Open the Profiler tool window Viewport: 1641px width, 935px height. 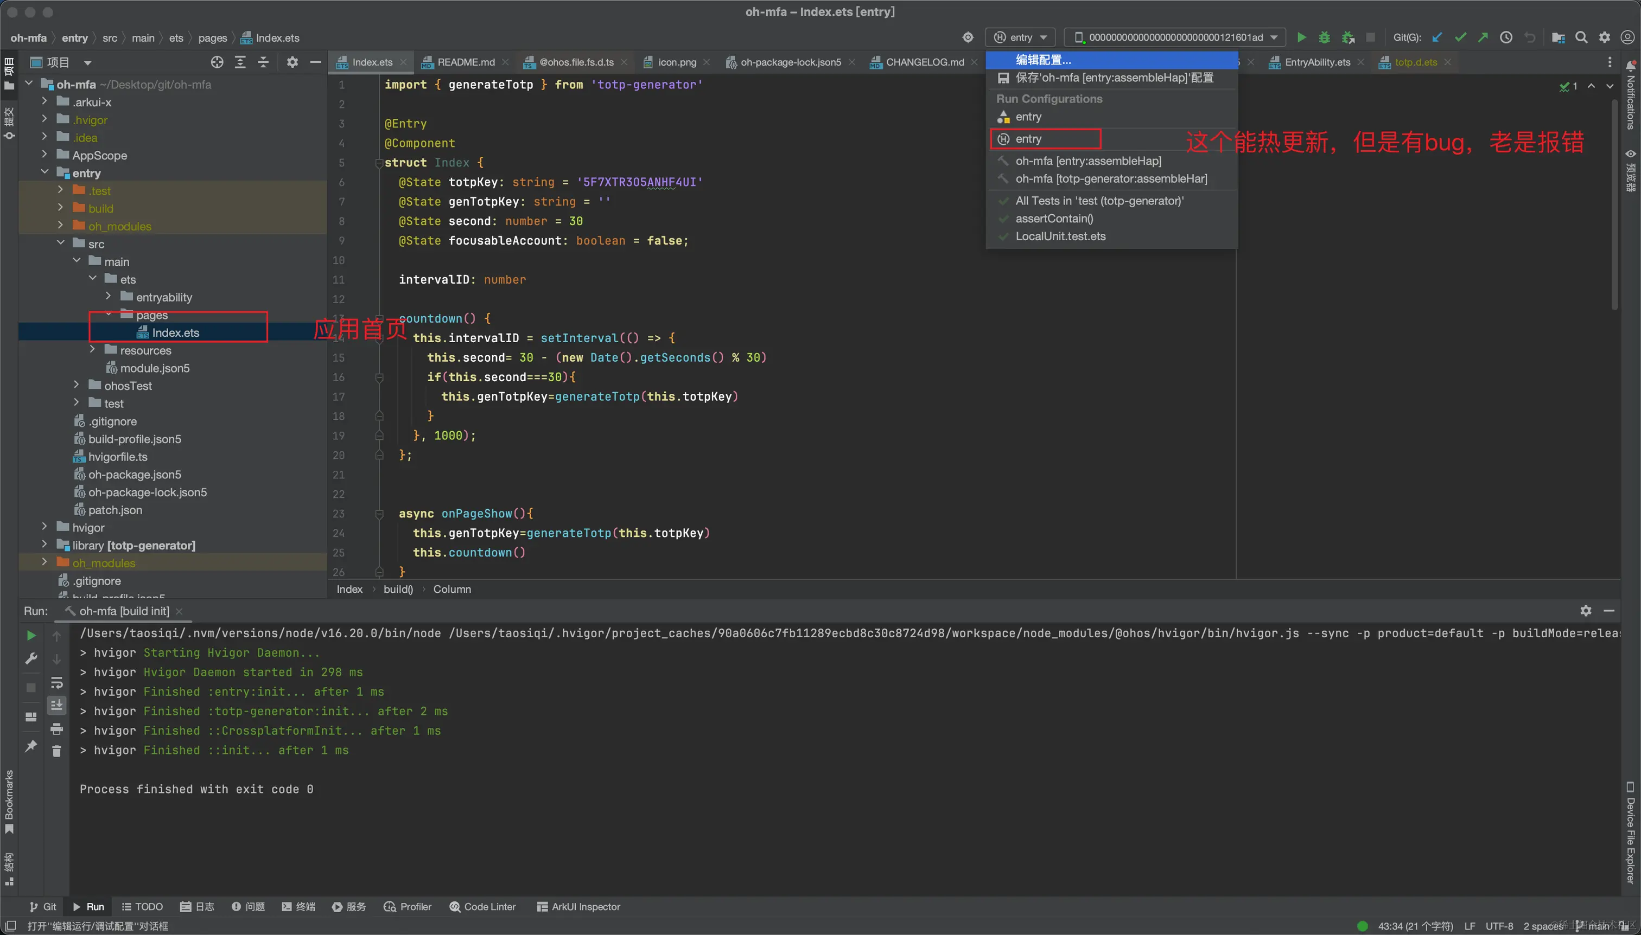(x=408, y=907)
